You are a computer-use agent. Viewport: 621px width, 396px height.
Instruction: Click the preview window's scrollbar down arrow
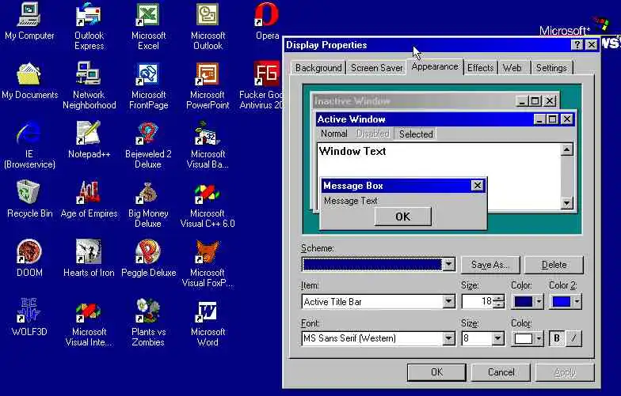coord(567,202)
